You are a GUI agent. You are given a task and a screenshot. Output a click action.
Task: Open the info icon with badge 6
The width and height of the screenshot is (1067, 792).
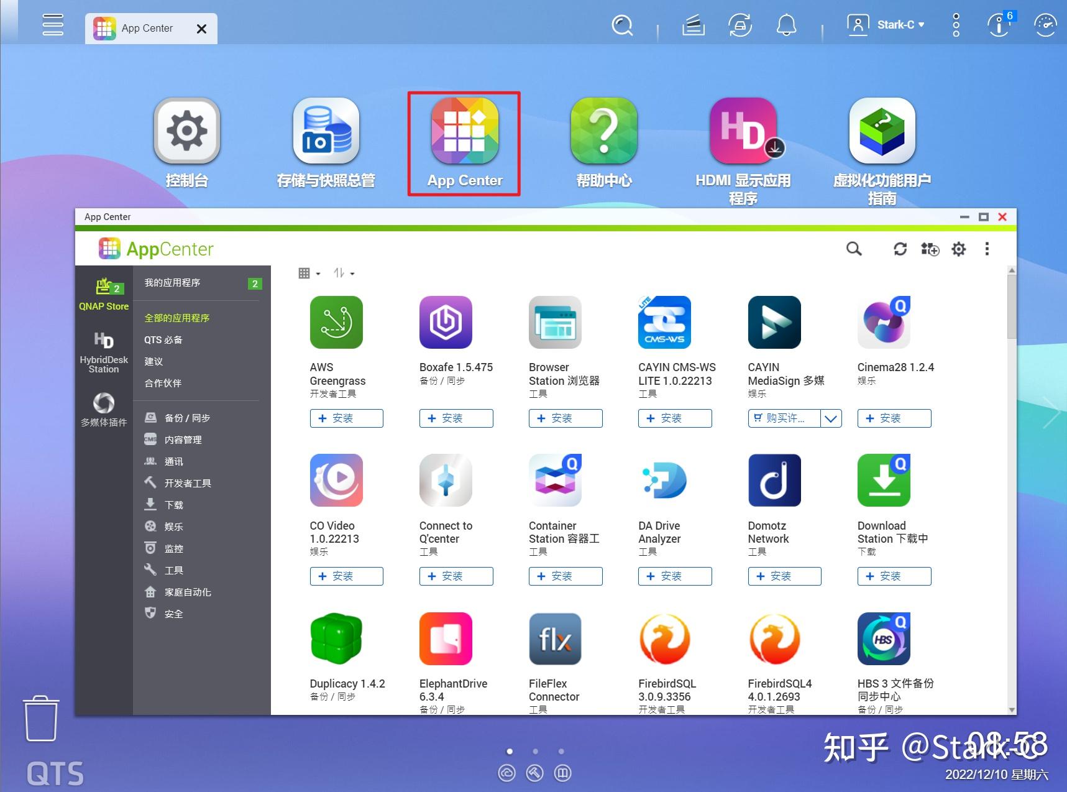coord(1000,25)
